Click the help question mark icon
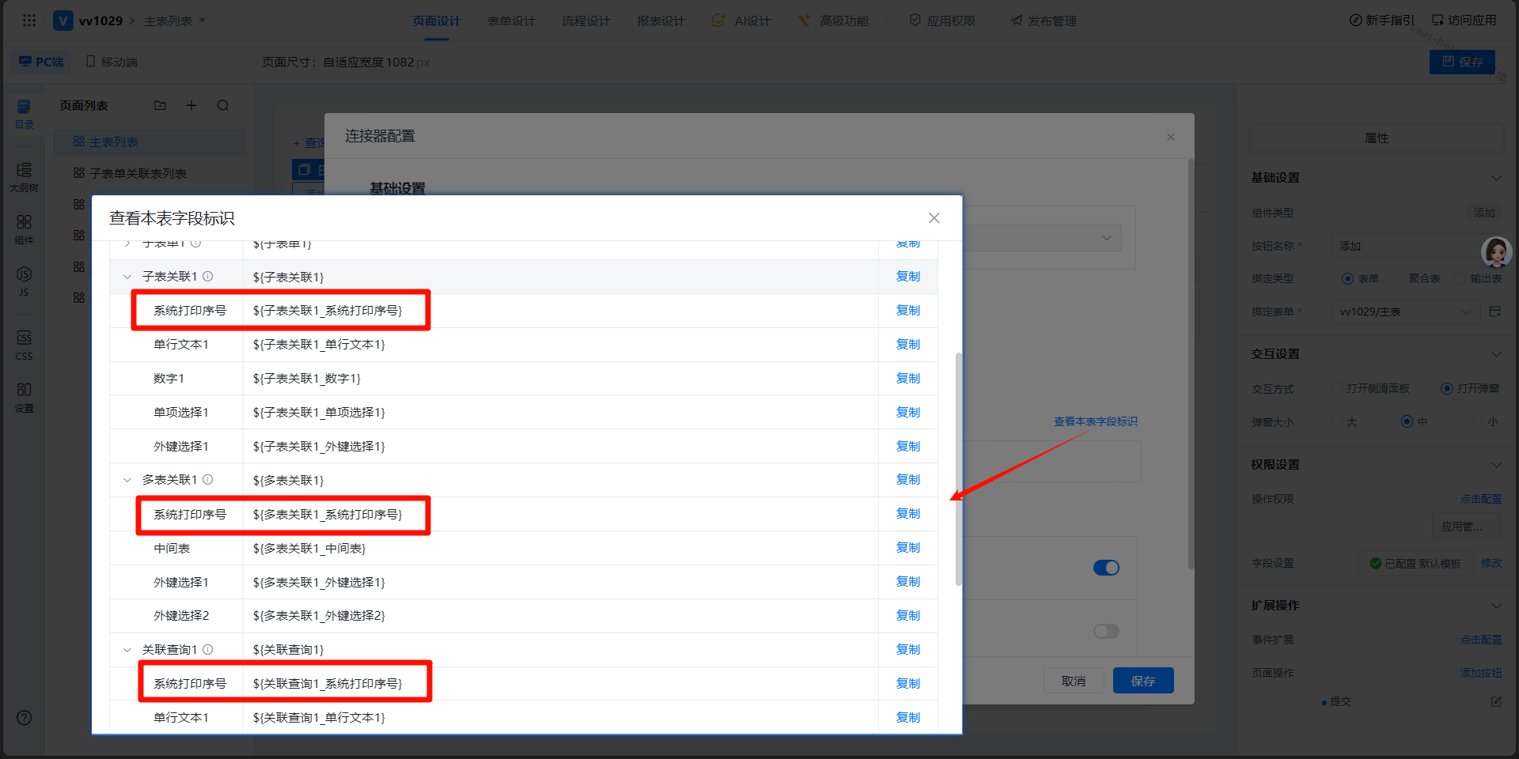The width and height of the screenshot is (1519, 759). pos(25,718)
